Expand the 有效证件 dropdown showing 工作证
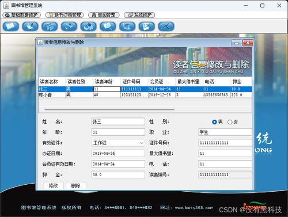This screenshot has height=217, width=288. click(118, 143)
